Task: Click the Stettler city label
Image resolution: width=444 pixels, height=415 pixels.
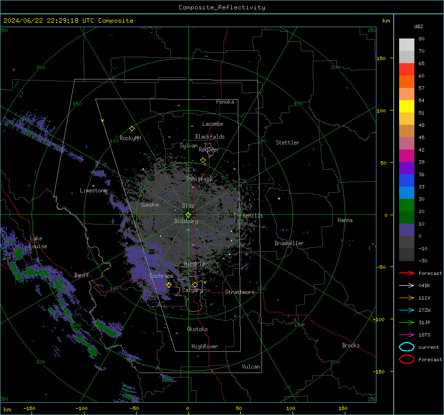Action: pos(288,143)
